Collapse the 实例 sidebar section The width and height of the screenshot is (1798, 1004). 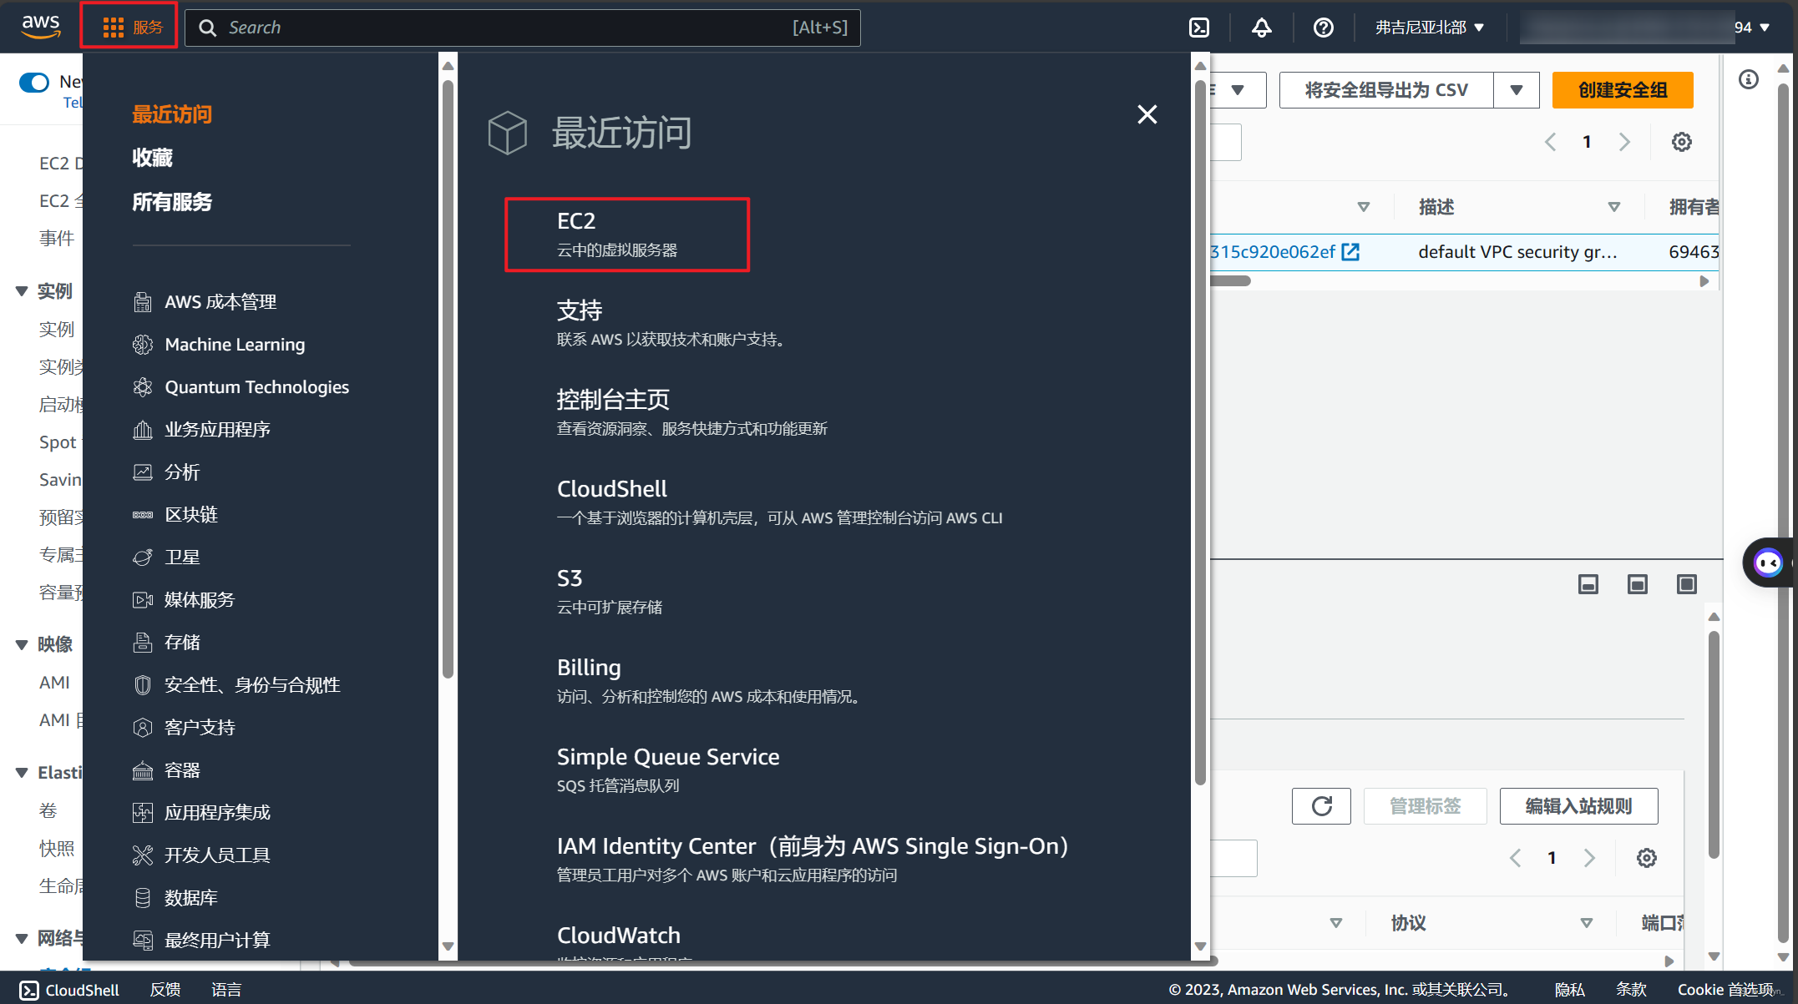[x=22, y=291]
